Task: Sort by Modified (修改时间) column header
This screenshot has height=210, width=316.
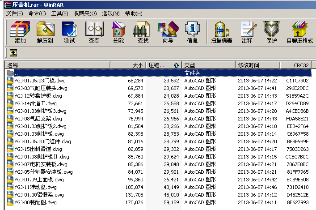Action: tap(257, 65)
